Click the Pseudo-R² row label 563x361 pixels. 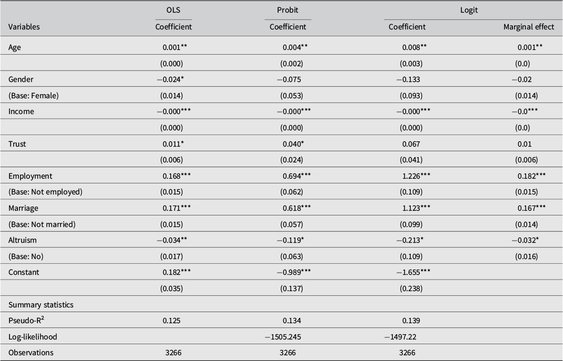click(x=26, y=320)
